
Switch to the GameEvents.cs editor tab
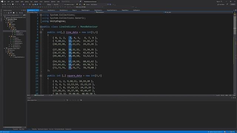(x=51, y=10)
